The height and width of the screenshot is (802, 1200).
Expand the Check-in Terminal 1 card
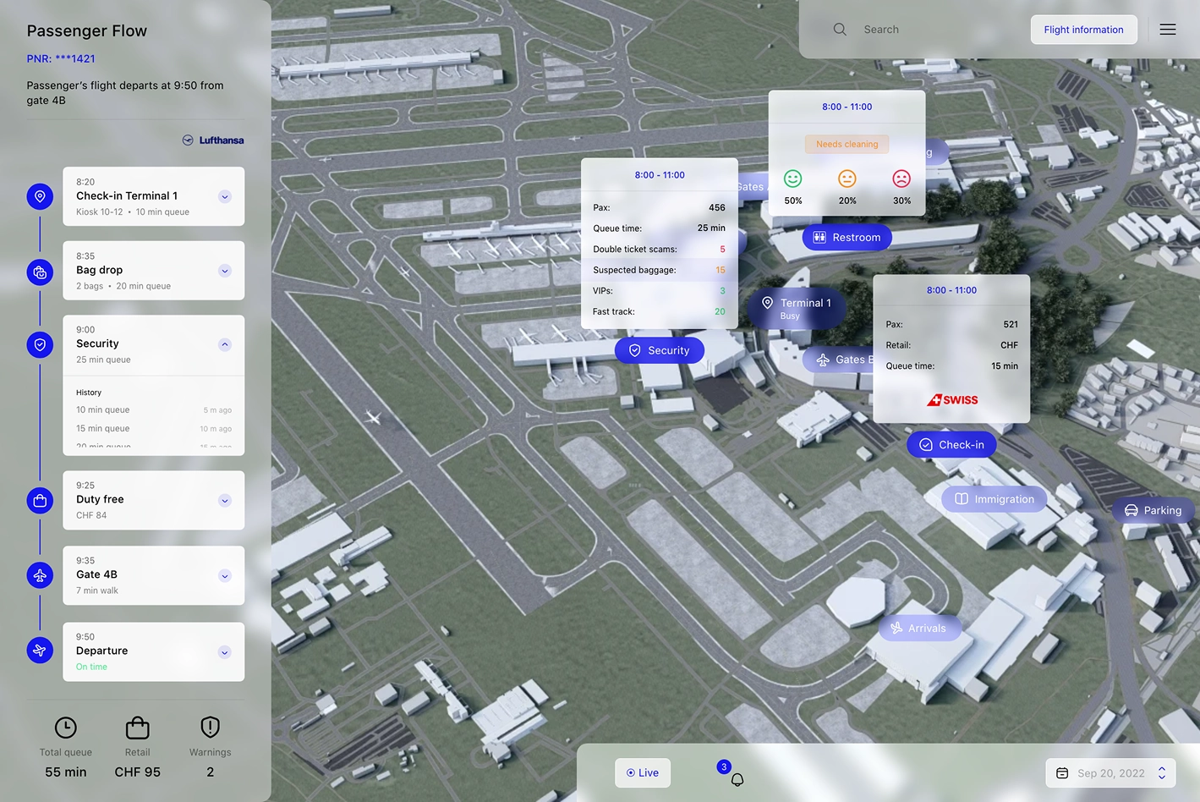pyautogui.click(x=225, y=196)
